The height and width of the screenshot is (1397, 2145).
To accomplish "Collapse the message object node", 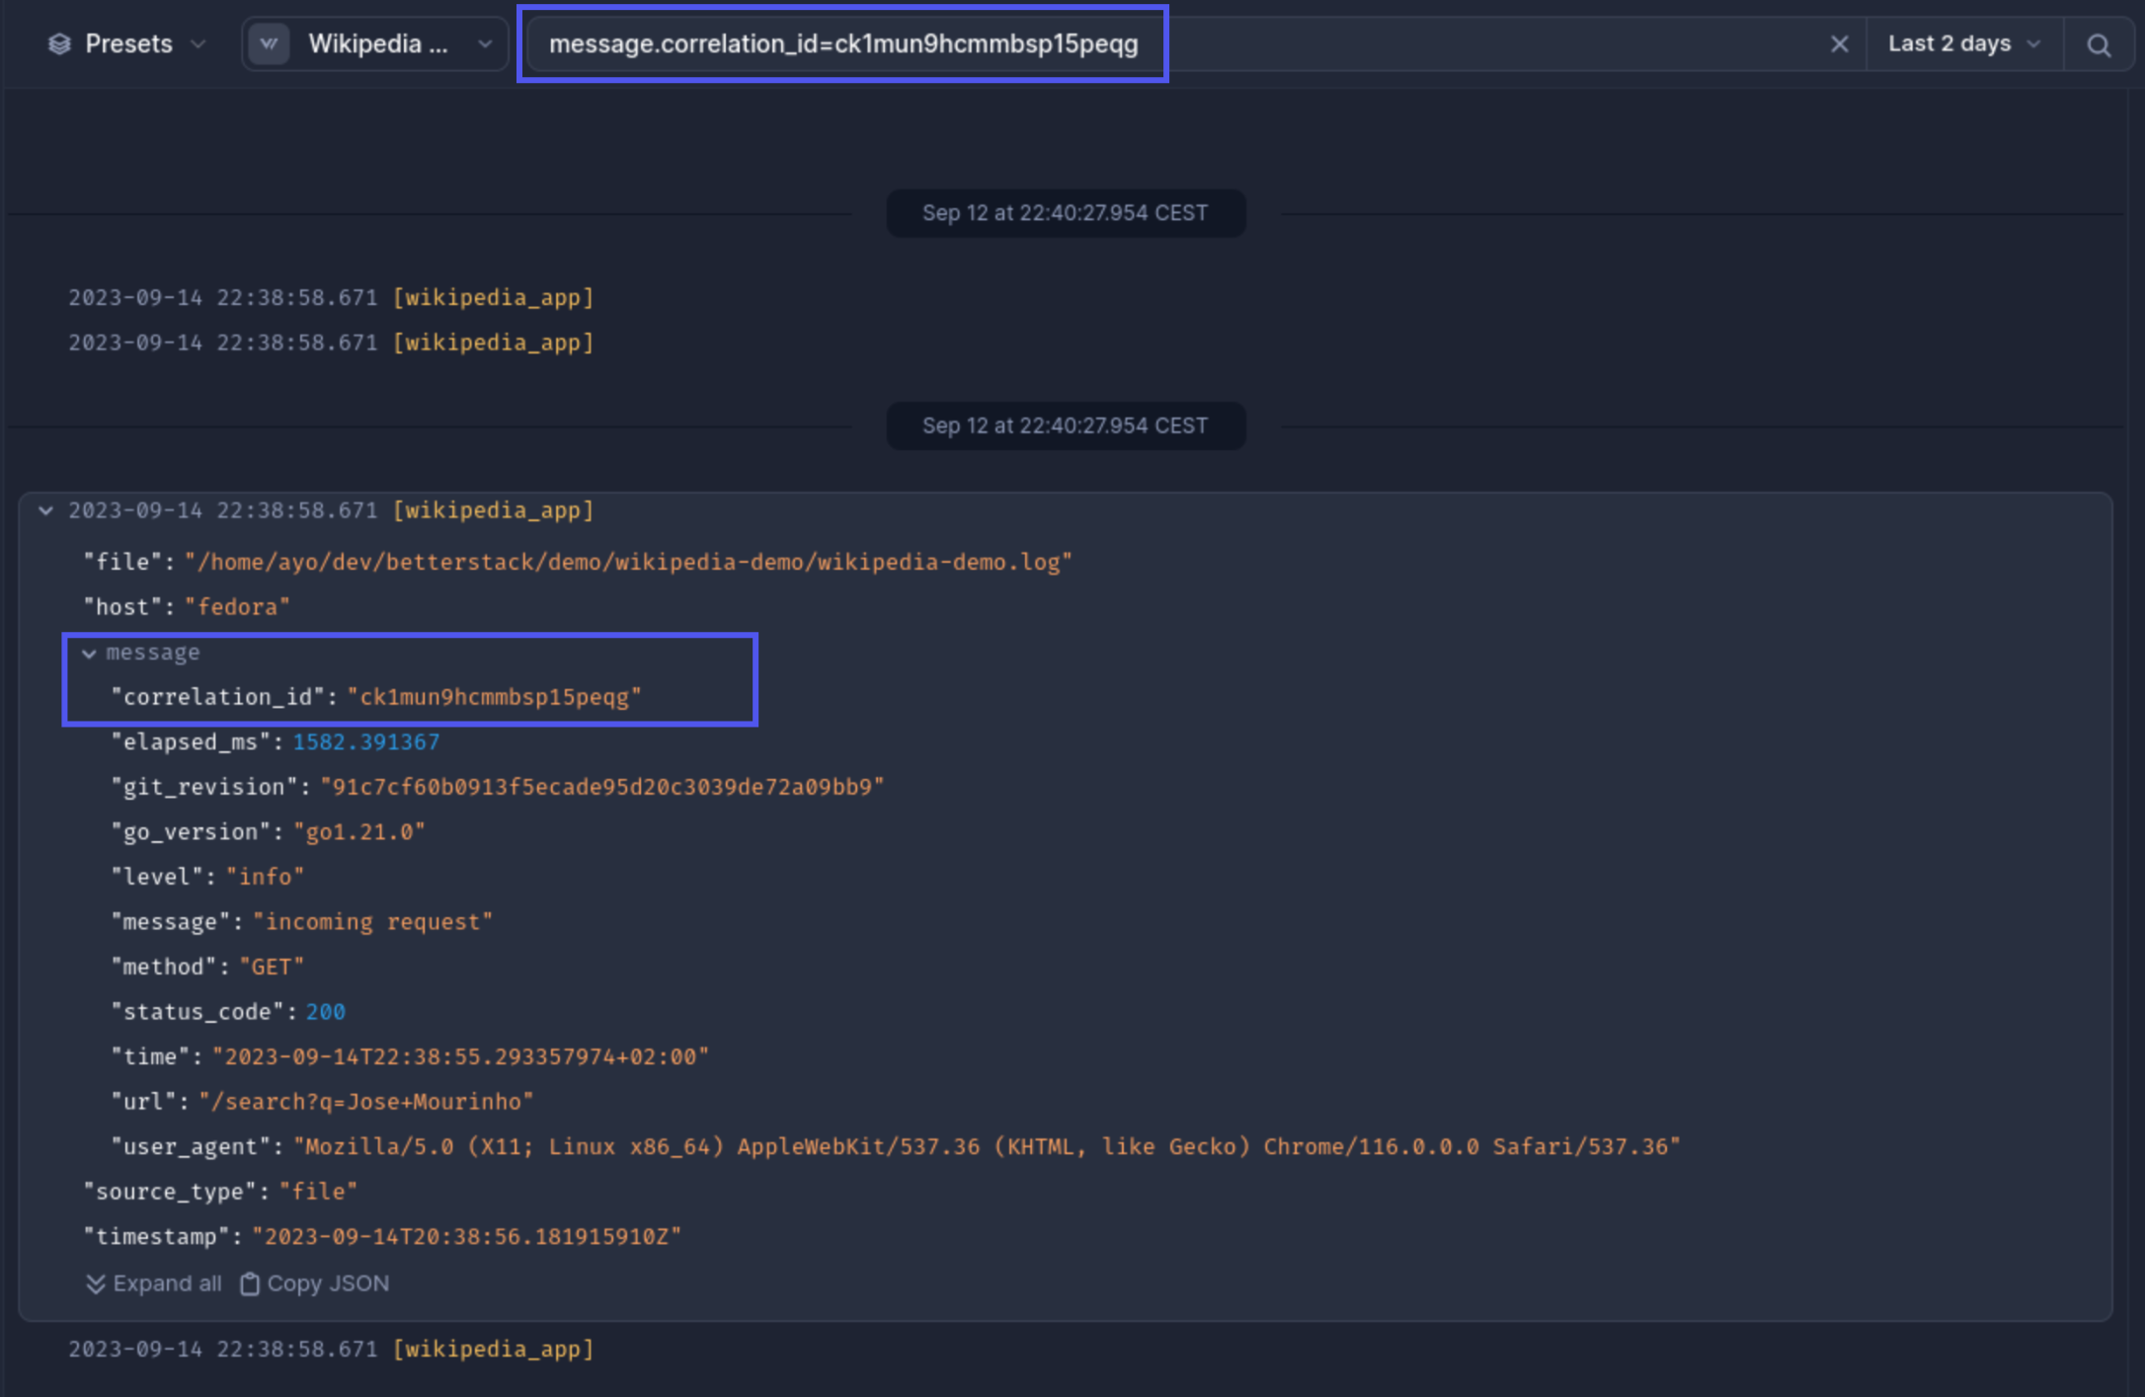I will [89, 654].
